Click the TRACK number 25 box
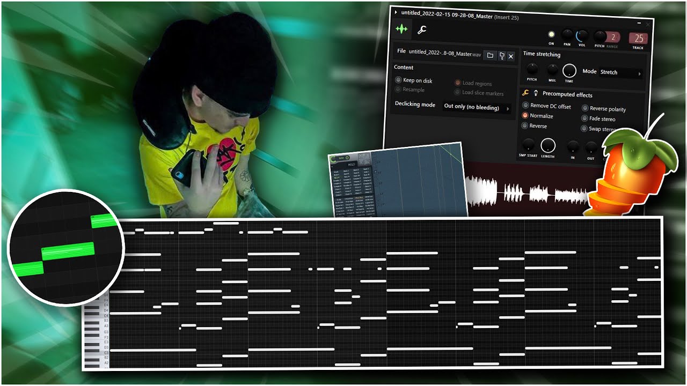This screenshot has width=687, height=386. point(639,39)
